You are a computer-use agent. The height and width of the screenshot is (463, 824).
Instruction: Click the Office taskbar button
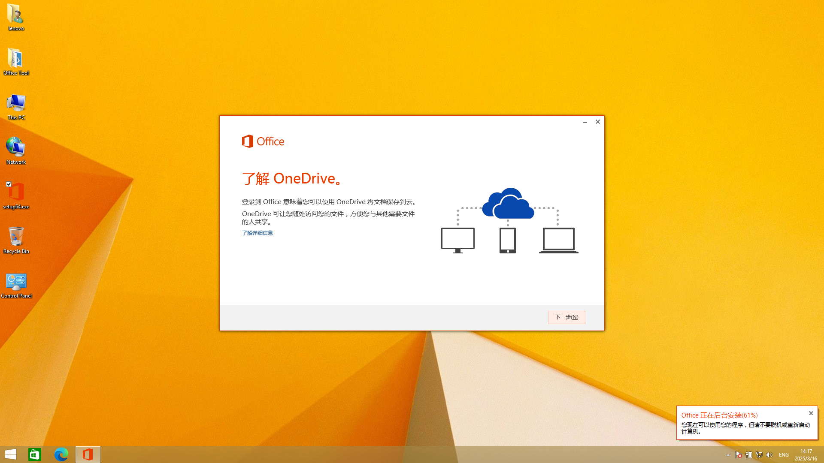[x=88, y=454]
